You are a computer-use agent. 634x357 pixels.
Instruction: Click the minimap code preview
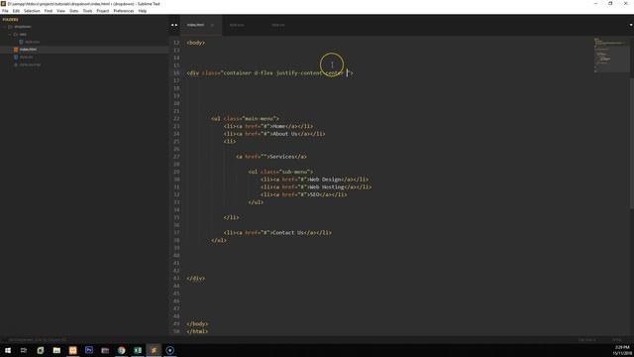pos(610,55)
